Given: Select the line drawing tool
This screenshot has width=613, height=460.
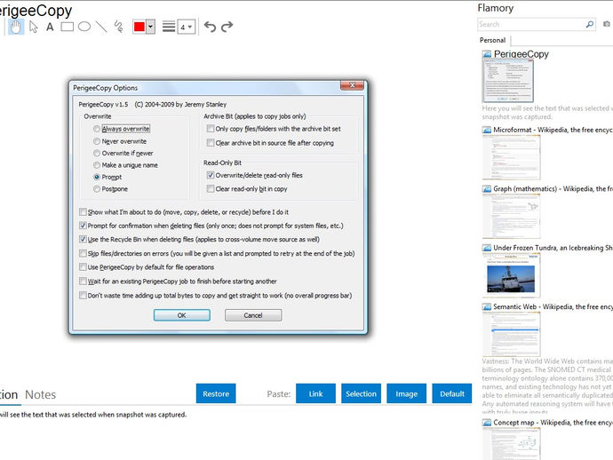Looking at the screenshot, I should pos(101,27).
